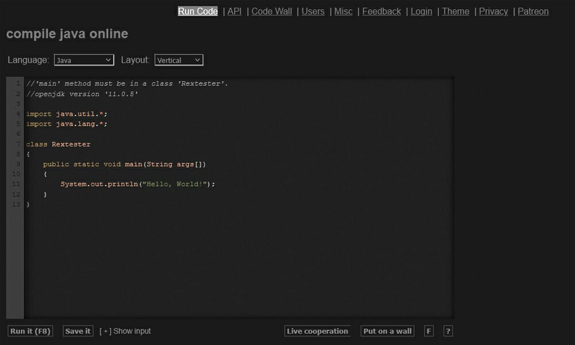Expand the Show input section
The width and height of the screenshot is (575, 345).
click(x=125, y=331)
